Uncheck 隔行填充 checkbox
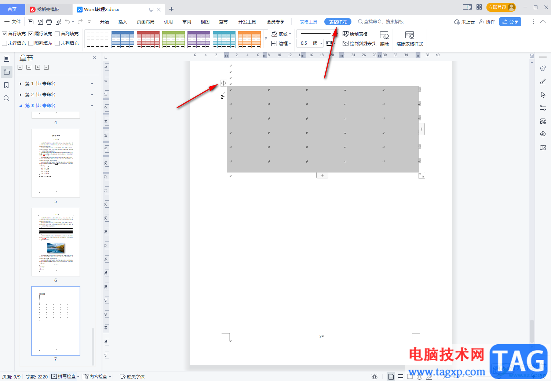Viewport: 551px width, 381px height. [x=31, y=34]
